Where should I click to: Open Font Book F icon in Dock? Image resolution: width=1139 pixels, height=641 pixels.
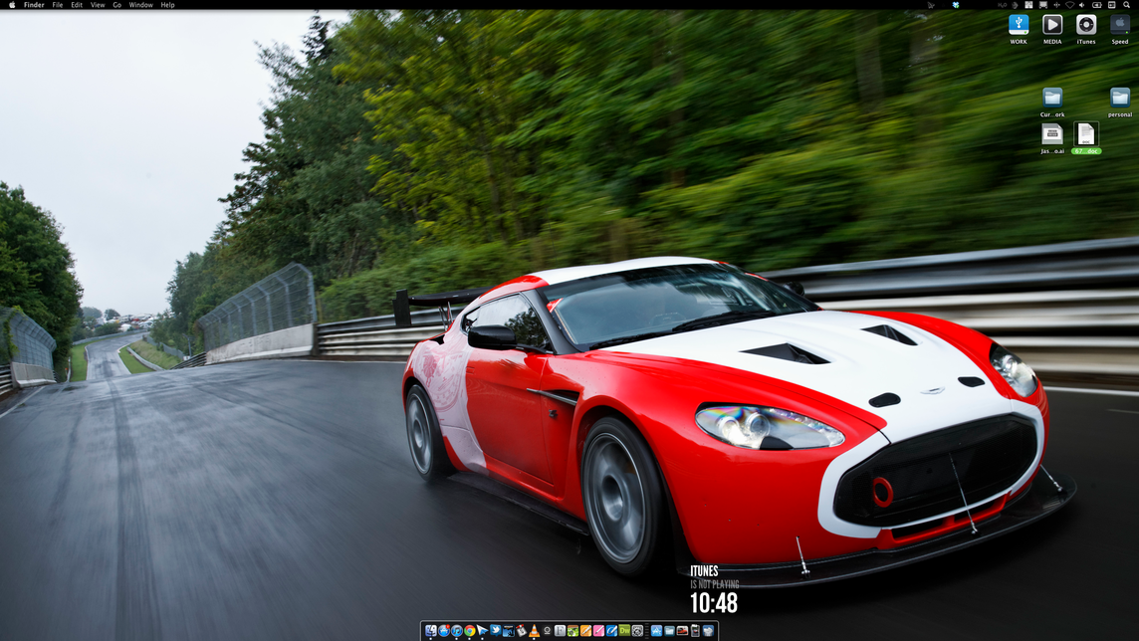561,631
